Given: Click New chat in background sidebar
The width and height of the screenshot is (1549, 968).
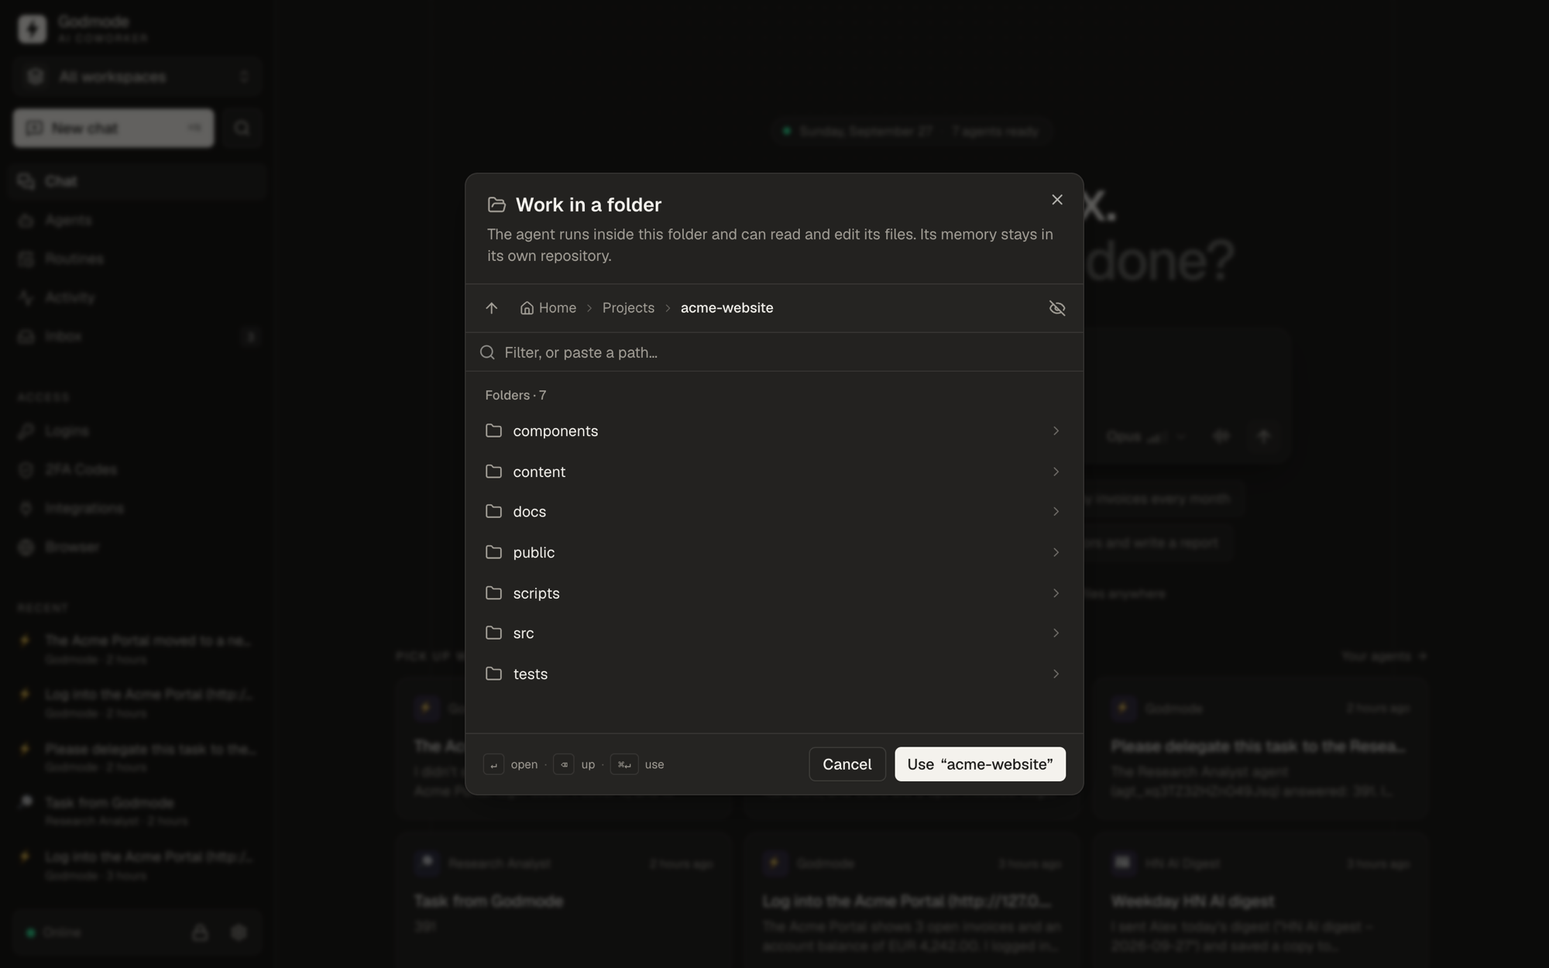Looking at the screenshot, I should point(113,128).
